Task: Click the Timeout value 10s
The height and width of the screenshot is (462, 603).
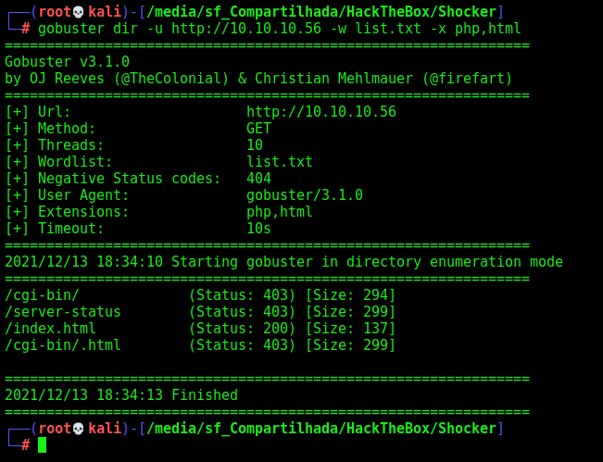Action: (x=258, y=229)
